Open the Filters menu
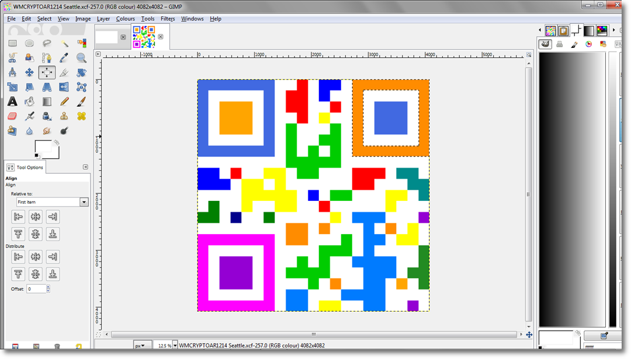The image size is (631, 359). [168, 19]
